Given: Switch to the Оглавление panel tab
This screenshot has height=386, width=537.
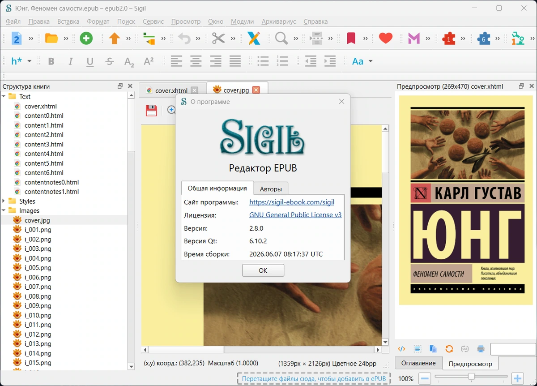Looking at the screenshot, I should coord(418,363).
